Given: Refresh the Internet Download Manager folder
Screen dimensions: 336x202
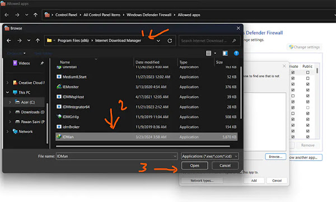Looking at the screenshot, I should coord(170,40).
